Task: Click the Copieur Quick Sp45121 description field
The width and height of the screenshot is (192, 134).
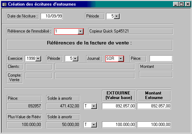Action: 131,31
